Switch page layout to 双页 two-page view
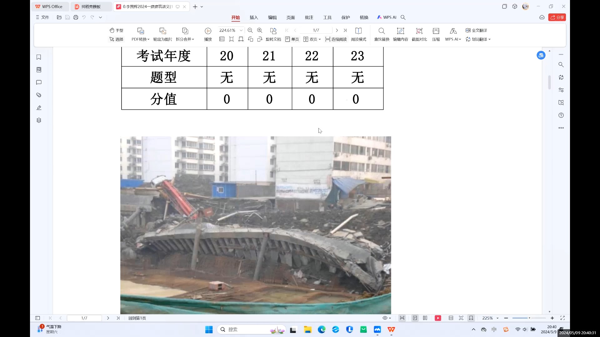This screenshot has width=600, height=337. [x=312, y=39]
